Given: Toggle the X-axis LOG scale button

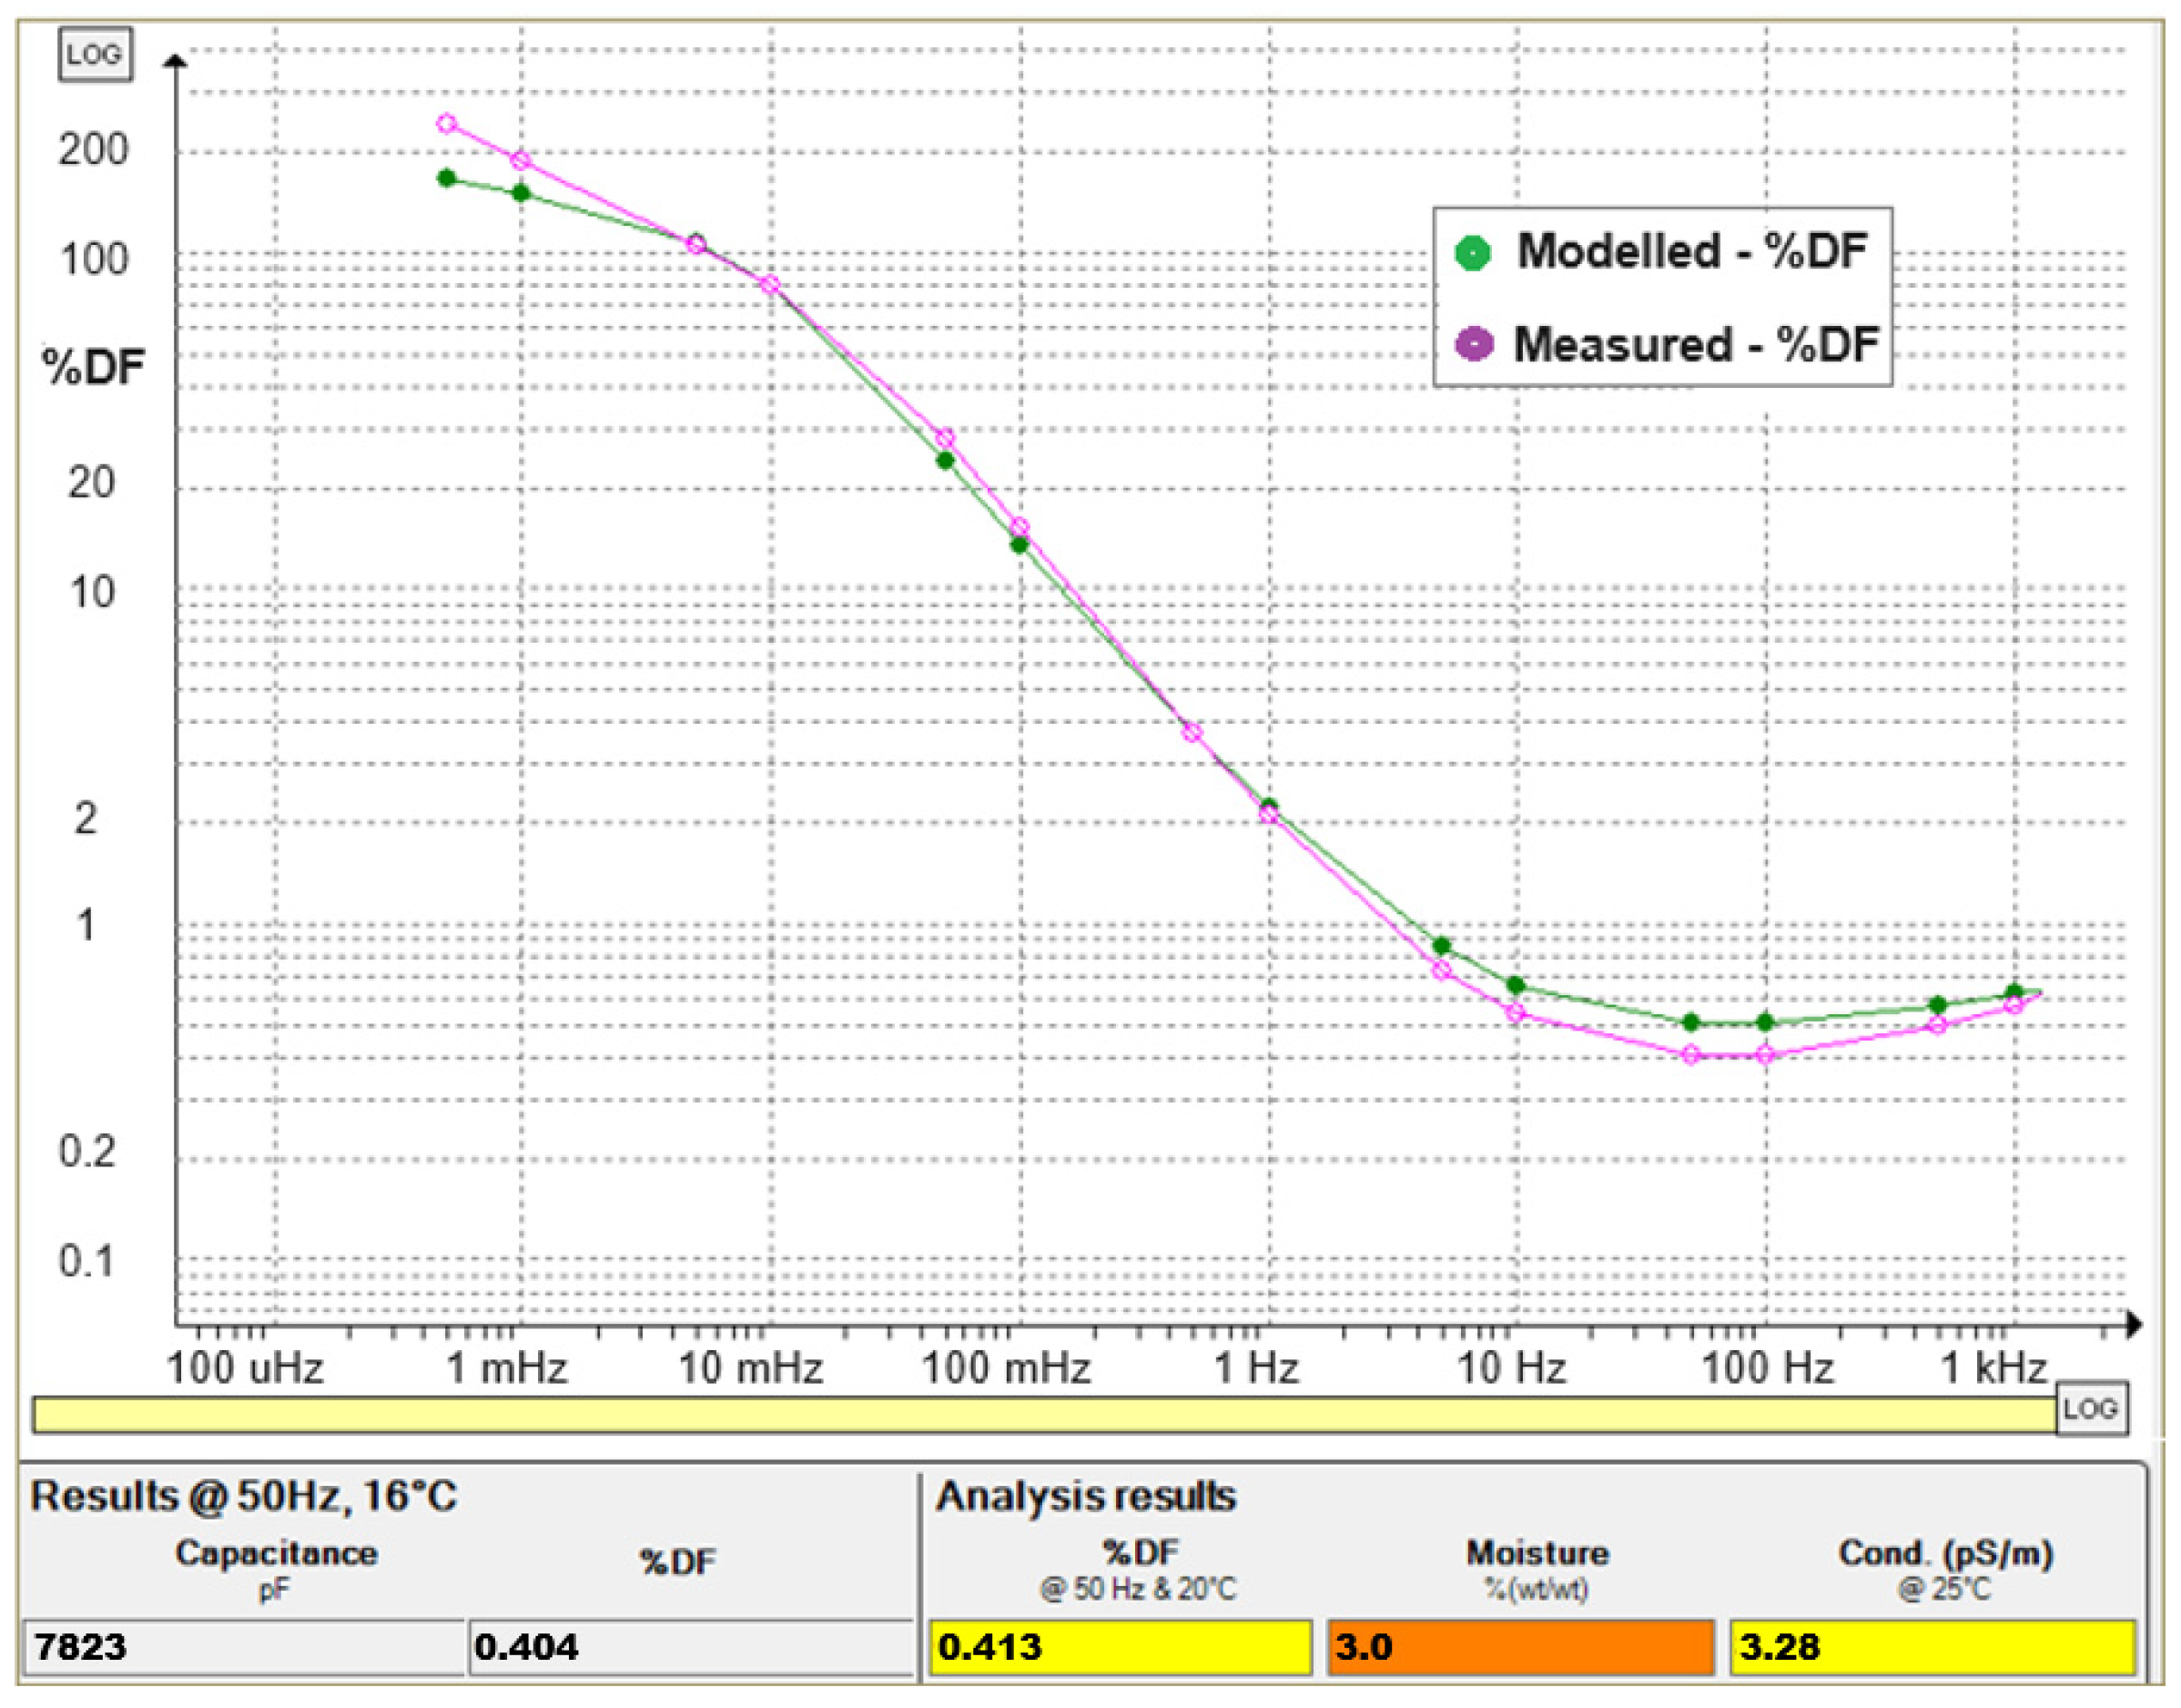Looking at the screenshot, I should pyautogui.click(x=2090, y=1410).
